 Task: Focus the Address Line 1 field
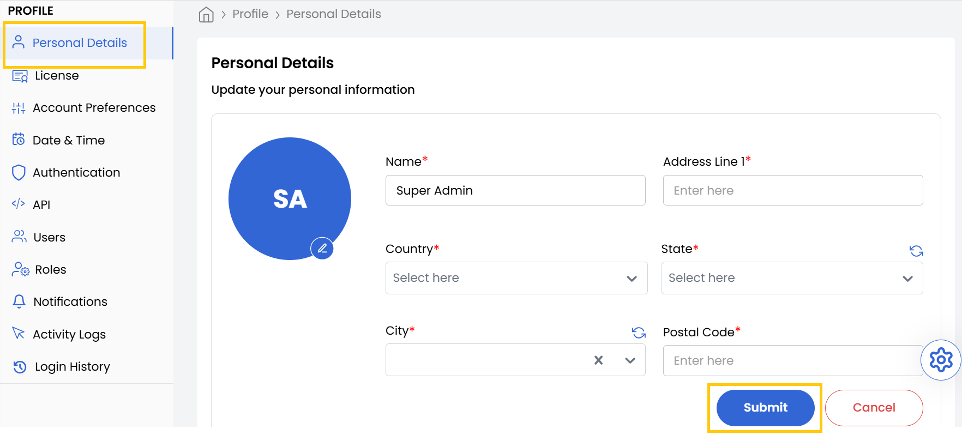click(793, 190)
